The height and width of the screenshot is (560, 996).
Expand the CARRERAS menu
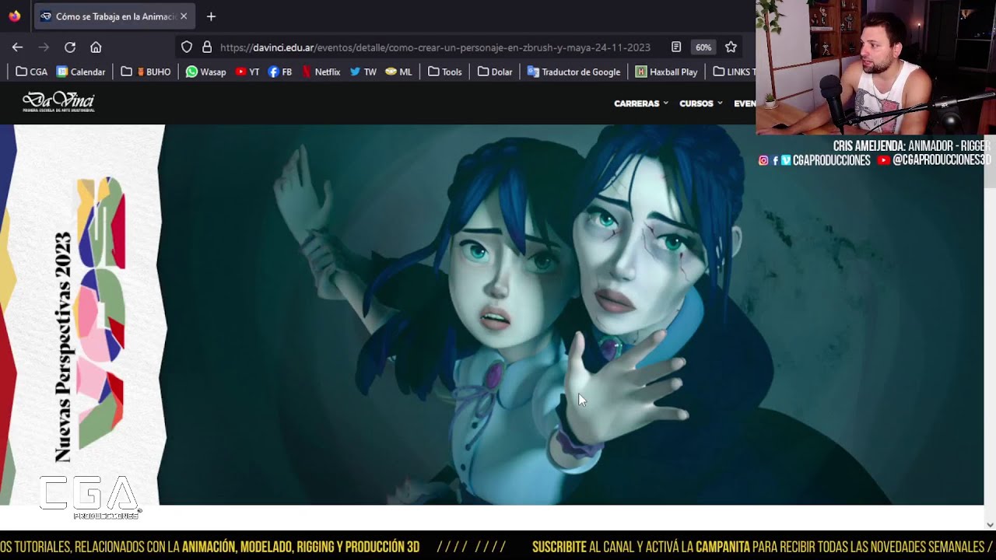[x=641, y=103]
